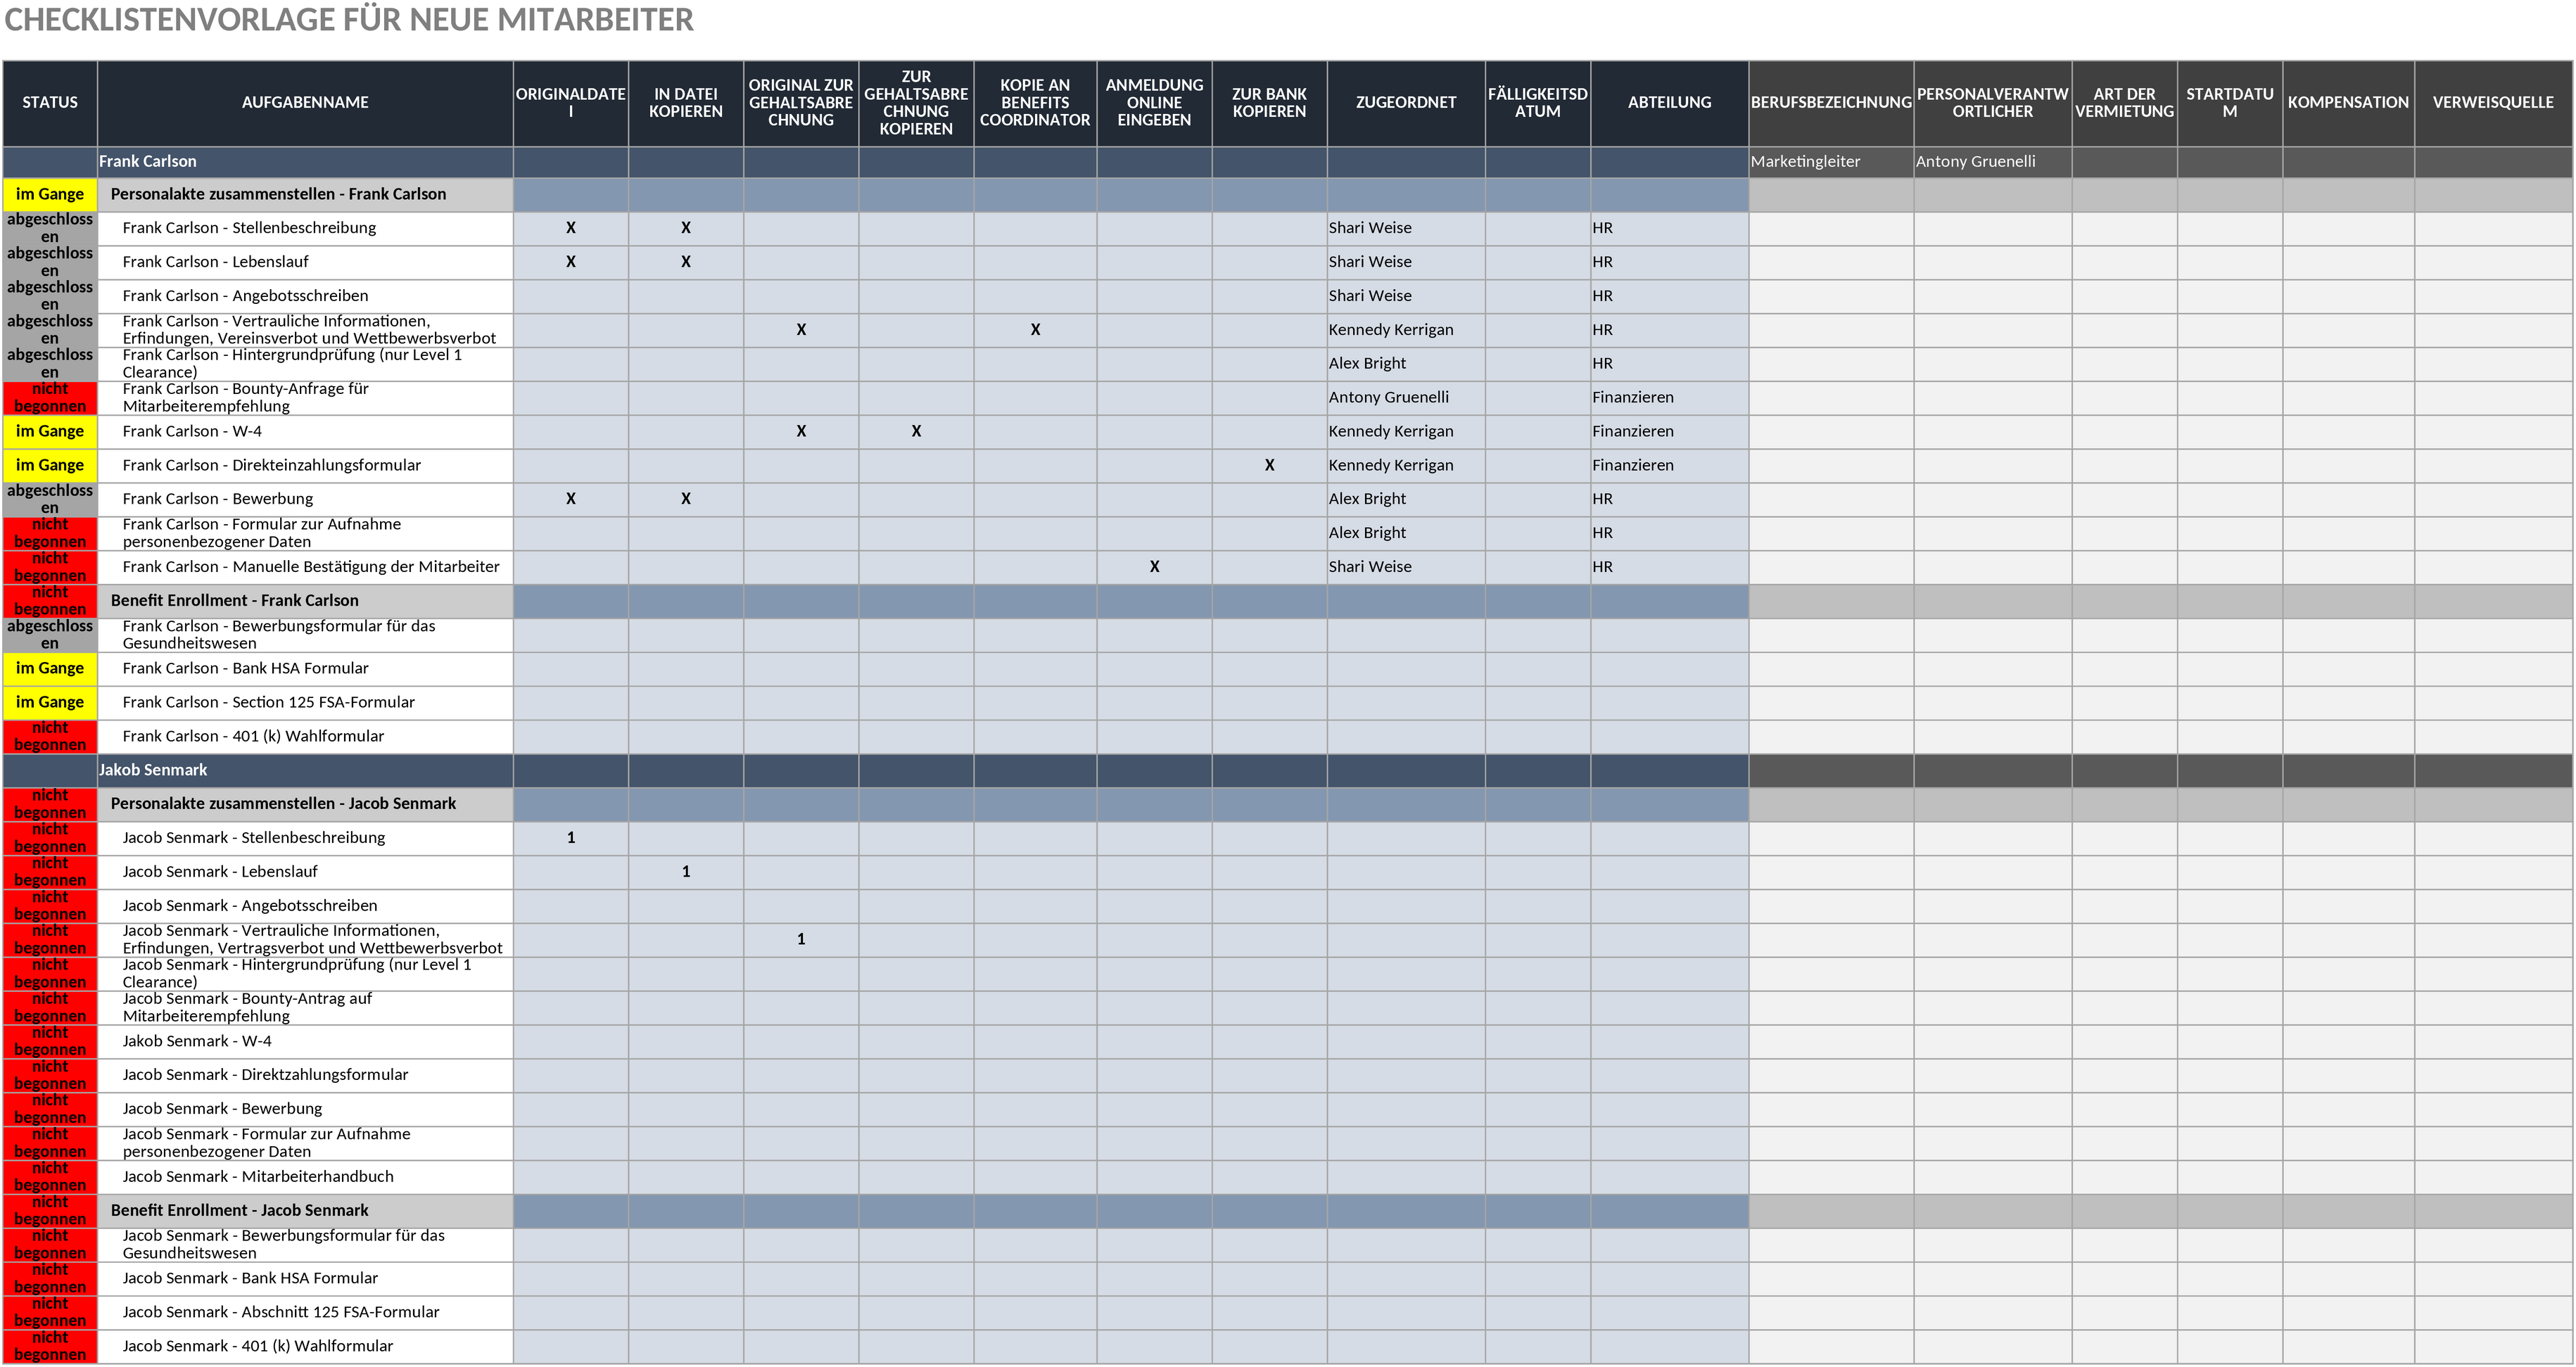Click the ZUR BANK KOPIEREN header
Viewport: 2576px width, 1367px height.
(x=1269, y=103)
